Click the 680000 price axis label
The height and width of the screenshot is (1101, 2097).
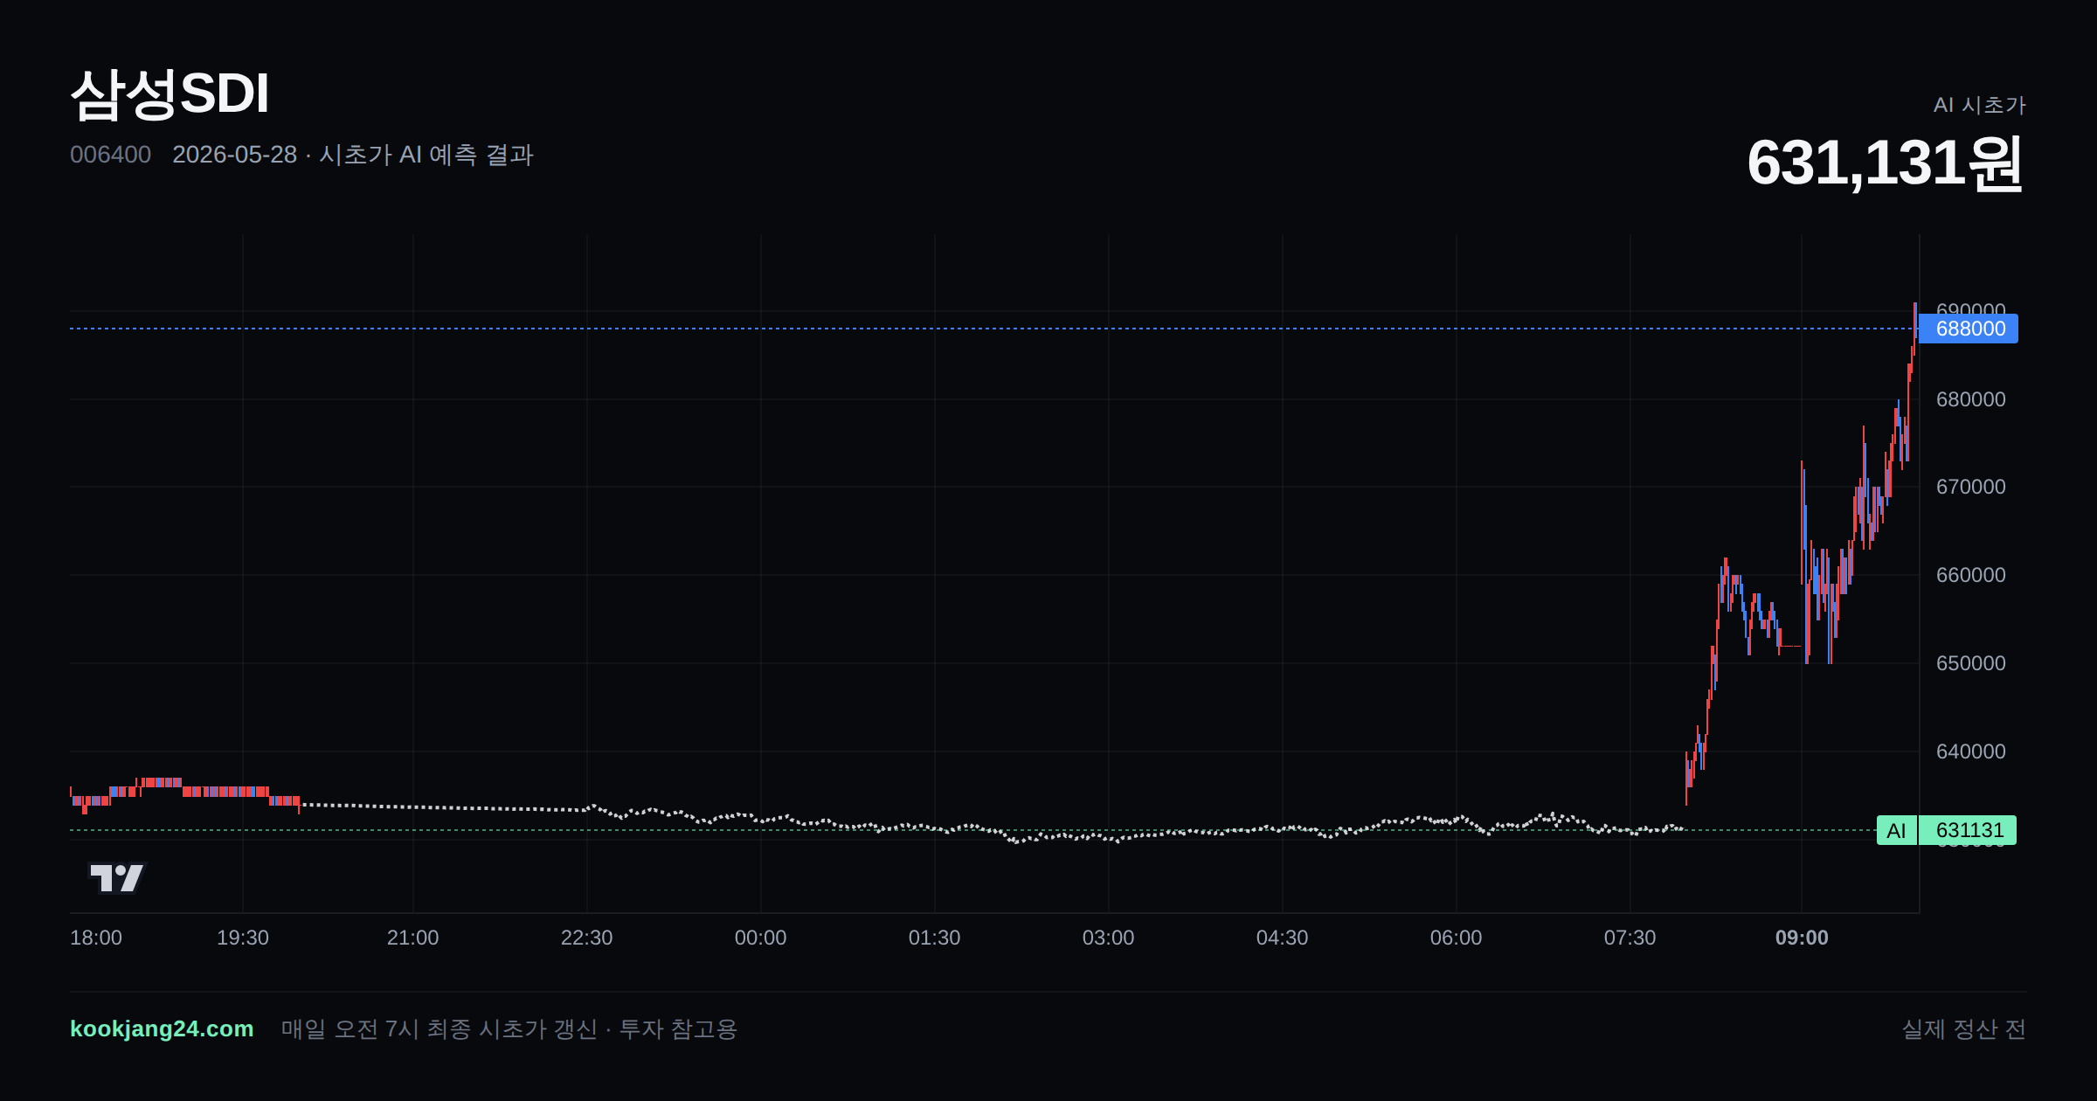tap(1971, 399)
